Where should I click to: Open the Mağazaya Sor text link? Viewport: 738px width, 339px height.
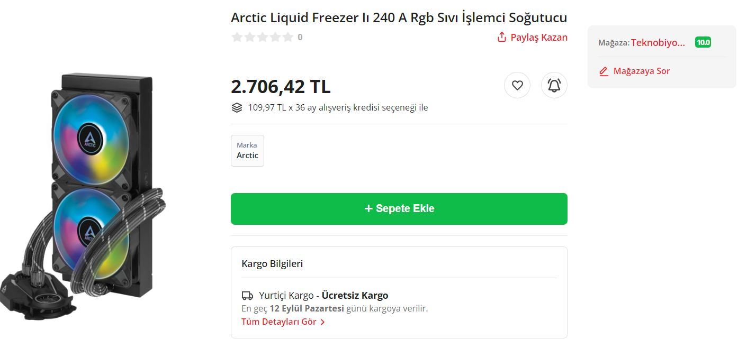642,71
